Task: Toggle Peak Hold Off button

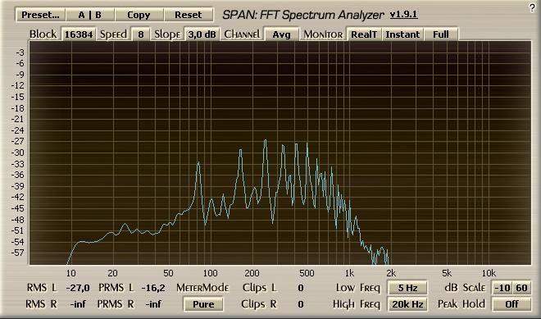Action: click(x=511, y=304)
